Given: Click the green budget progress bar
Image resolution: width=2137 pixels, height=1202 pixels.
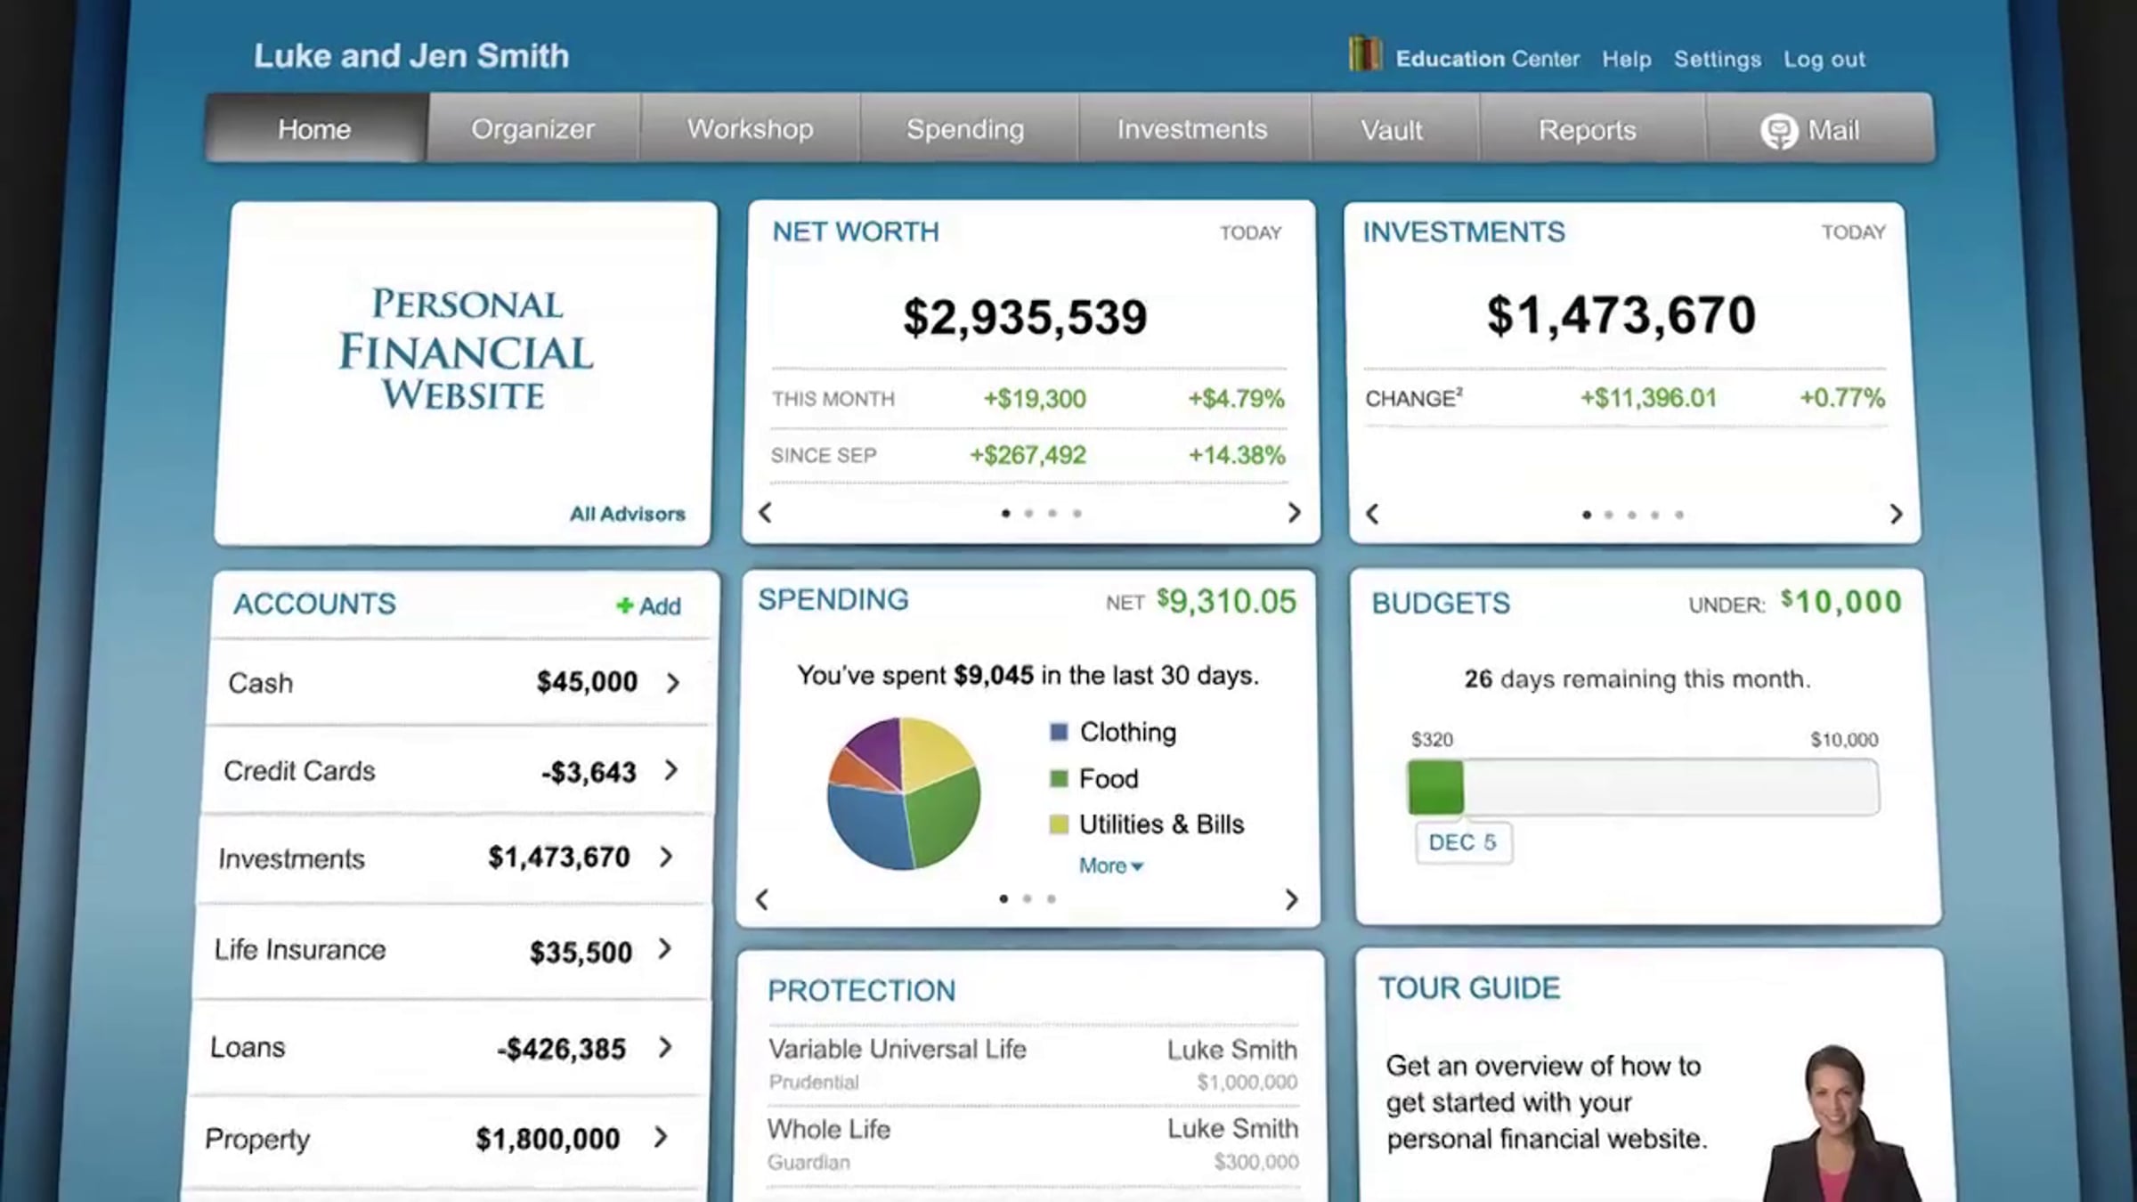Looking at the screenshot, I should [x=1435, y=787].
